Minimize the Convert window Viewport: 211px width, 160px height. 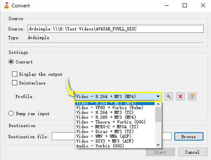point(167,6)
